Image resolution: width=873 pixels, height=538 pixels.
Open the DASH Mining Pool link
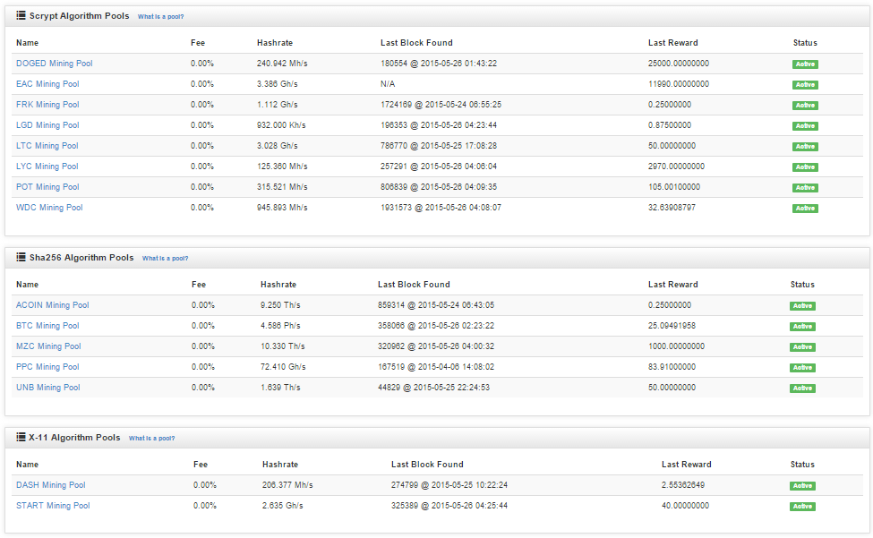tap(51, 485)
